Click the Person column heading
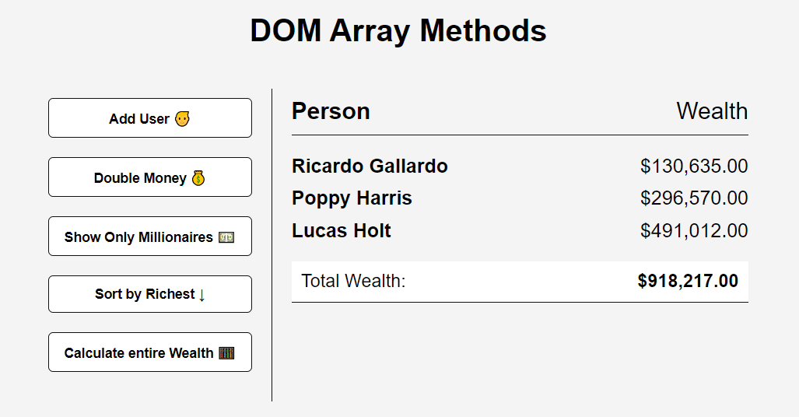Viewport: 799px width, 417px height. point(331,111)
